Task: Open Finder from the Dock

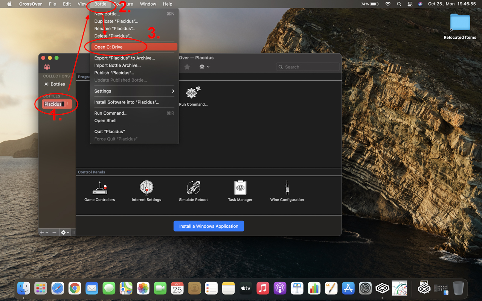Action: 24,289
